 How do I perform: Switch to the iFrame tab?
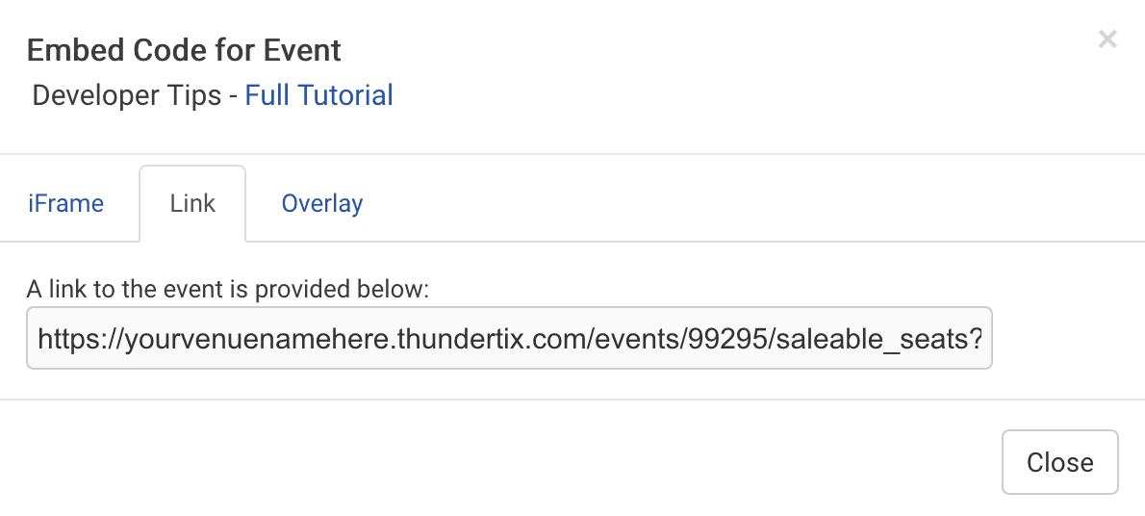[x=65, y=204]
